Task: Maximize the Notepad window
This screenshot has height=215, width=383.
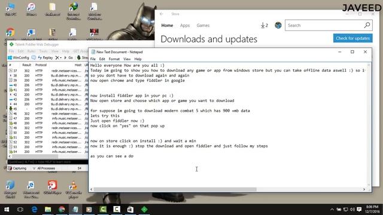Action: click(x=352, y=52)
